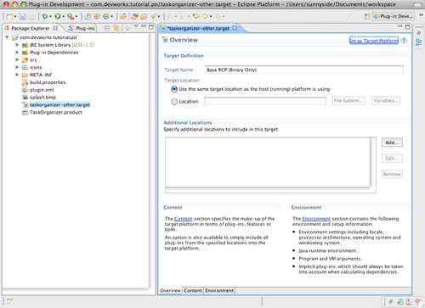Click the Back navigation arrow icon
425x308 pixels.
[x=205, y=16]
